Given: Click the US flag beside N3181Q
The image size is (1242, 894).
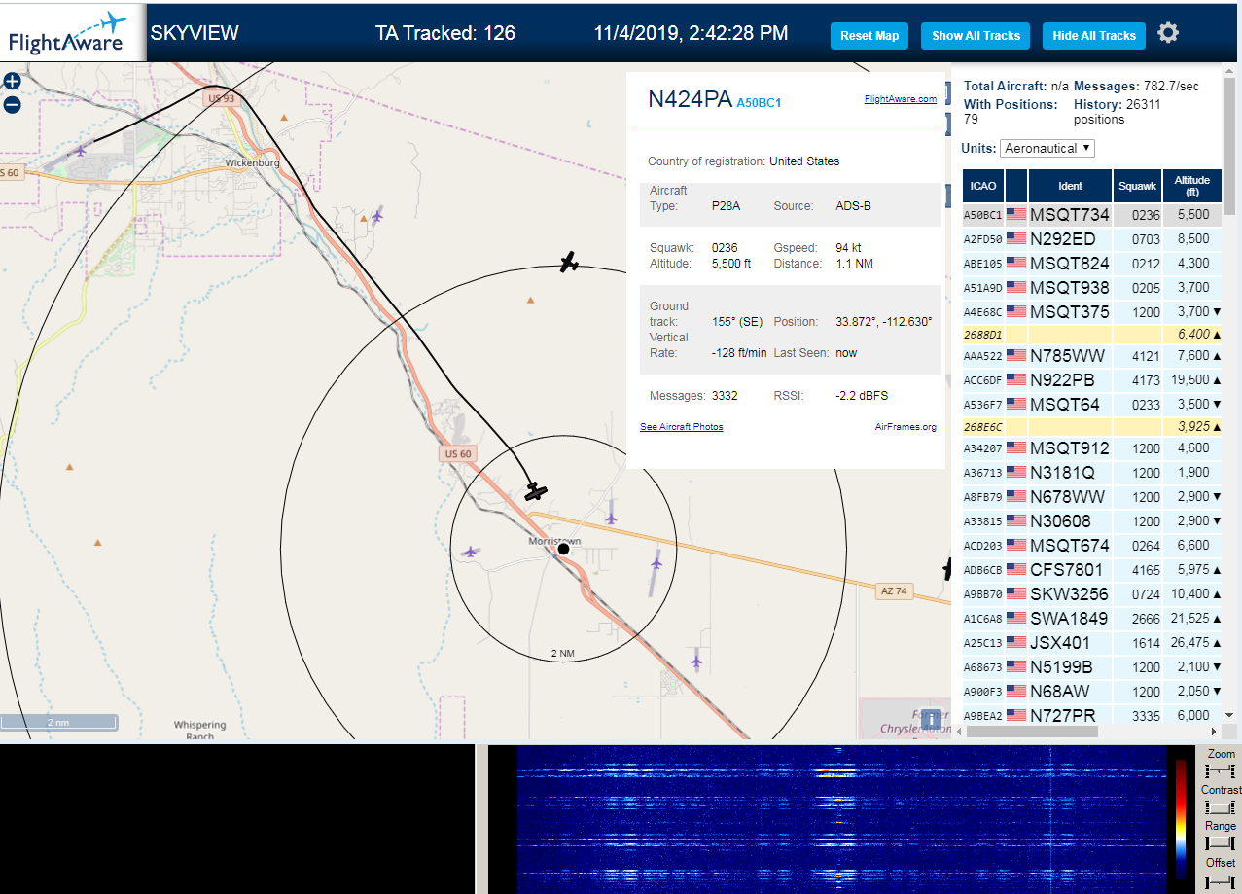Looking at the screenshot, I should tap(1016, 472).
